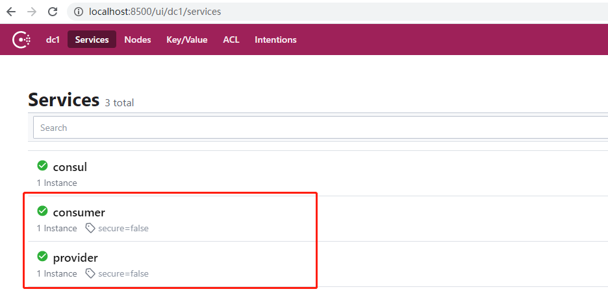Screen dimensions: 608x298
Task: Click the secure=false tag on consumer
Action: click(x=123, y=229)
